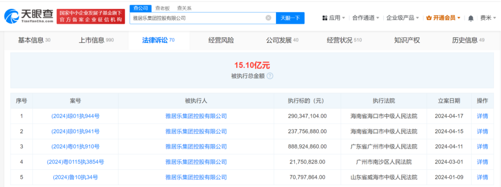Screen dimensions: 501x187
Task: Open the 费米 user account dropdown
Action: click(488, 18)
